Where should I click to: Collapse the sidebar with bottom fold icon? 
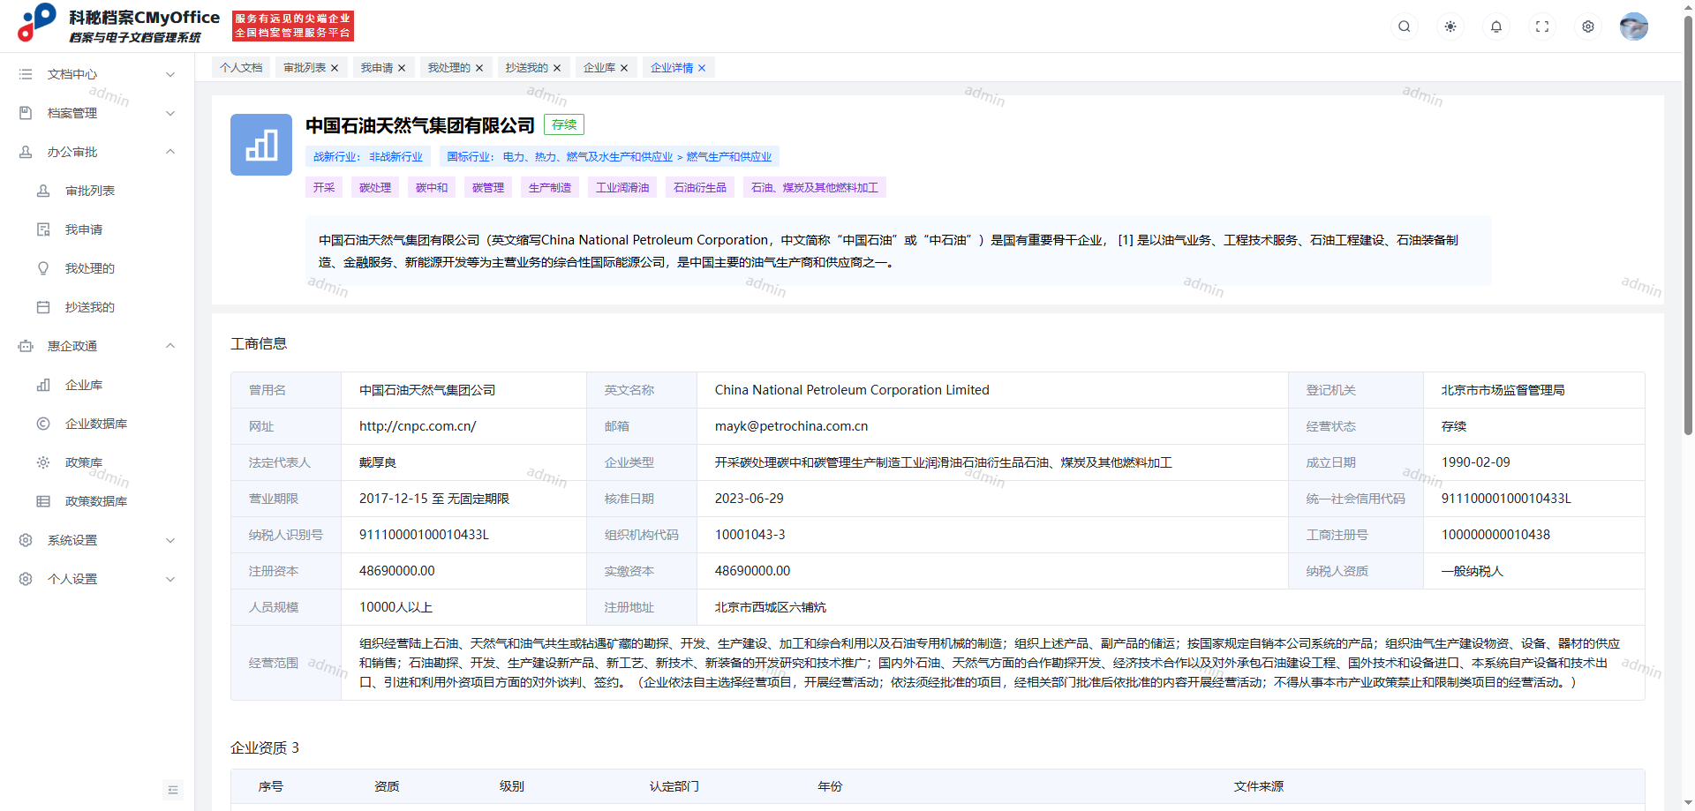click(173, 790)
